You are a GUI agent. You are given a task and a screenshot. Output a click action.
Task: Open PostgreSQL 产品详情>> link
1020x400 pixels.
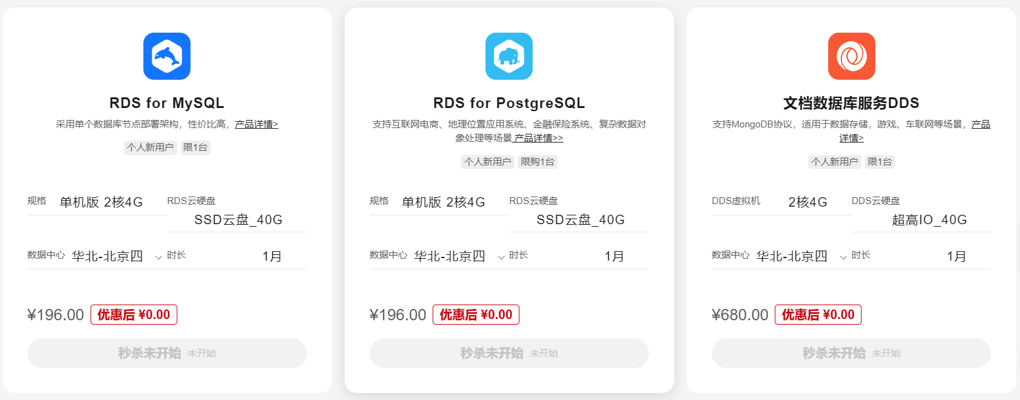[x=538, y=138]
